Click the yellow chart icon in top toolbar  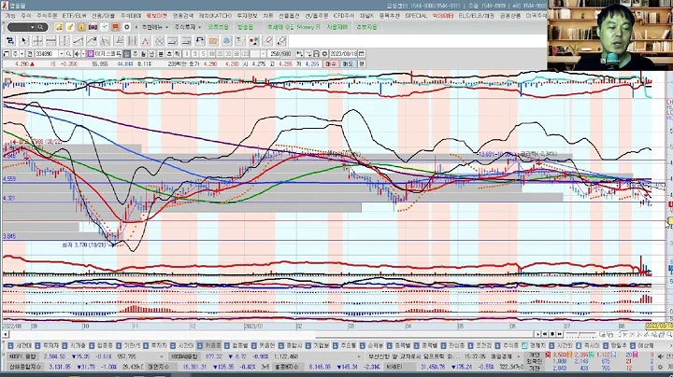(x=58, y=27)
